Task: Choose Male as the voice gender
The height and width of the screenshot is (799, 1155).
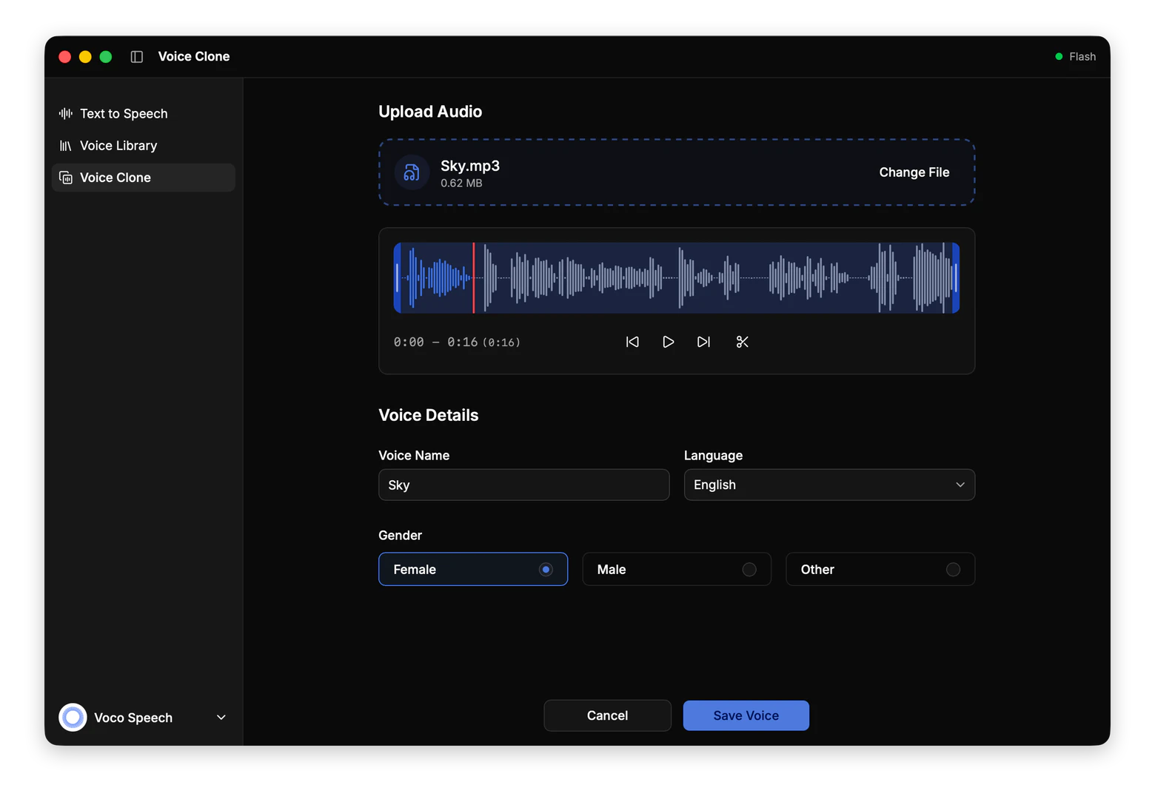Action: (676, 569)
